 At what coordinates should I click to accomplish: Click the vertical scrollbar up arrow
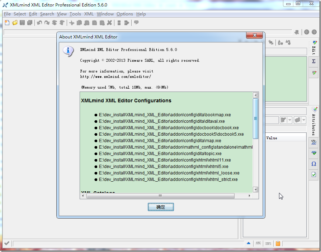255,95
